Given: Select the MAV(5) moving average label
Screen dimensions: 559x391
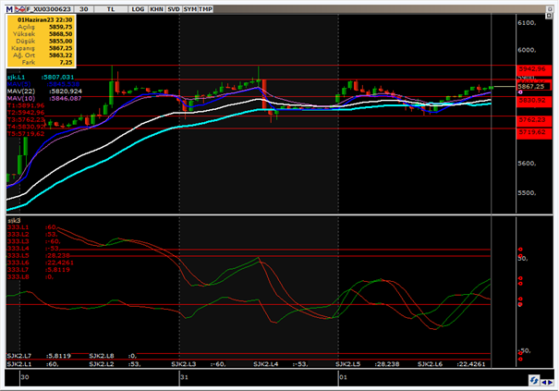Looking at the screenshot, I should coord(18,84).
